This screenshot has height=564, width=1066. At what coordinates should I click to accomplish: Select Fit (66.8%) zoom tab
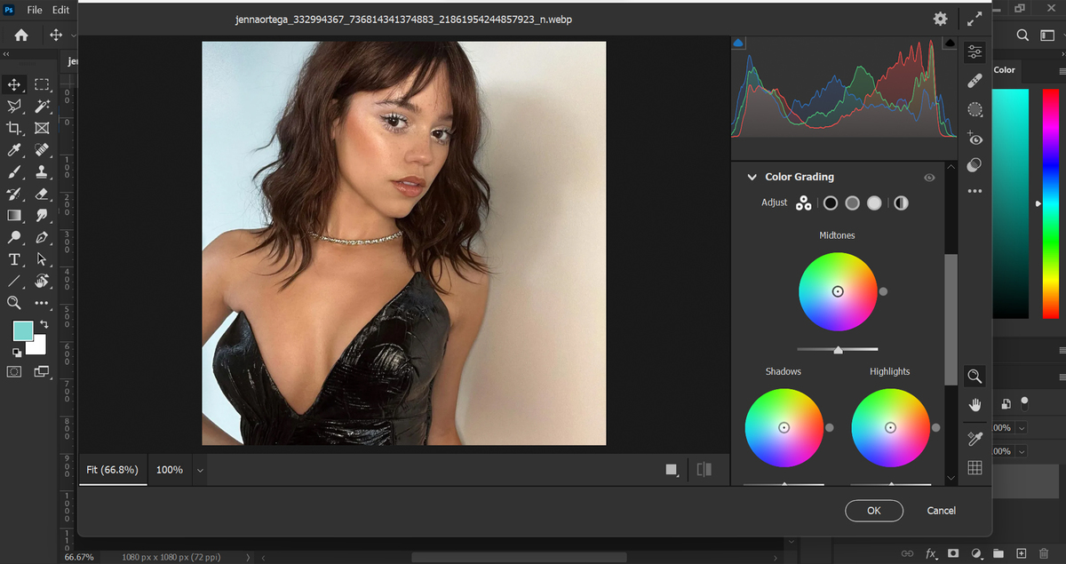click(113, 470)
